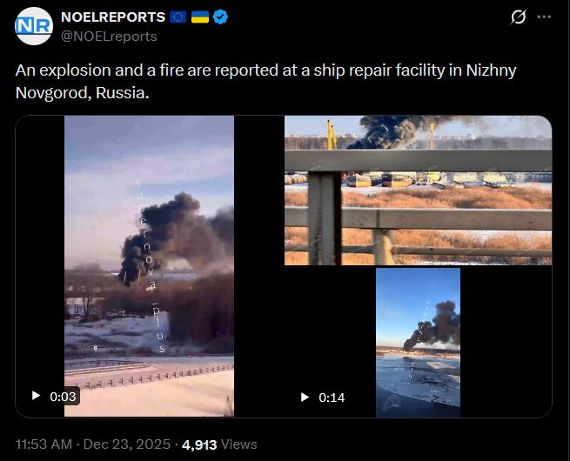Click the 0:14 duration label
Screen dimensions: 570x461
pos(332,398)
